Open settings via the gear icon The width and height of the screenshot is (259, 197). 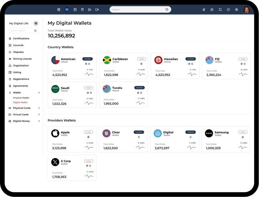pos(237,10)
